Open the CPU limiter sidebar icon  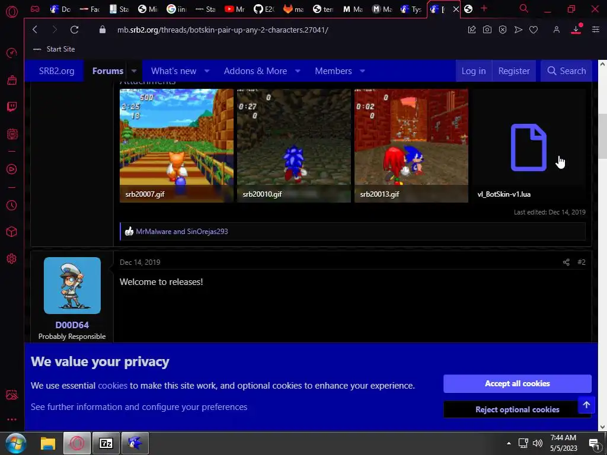tap(12, 134)
